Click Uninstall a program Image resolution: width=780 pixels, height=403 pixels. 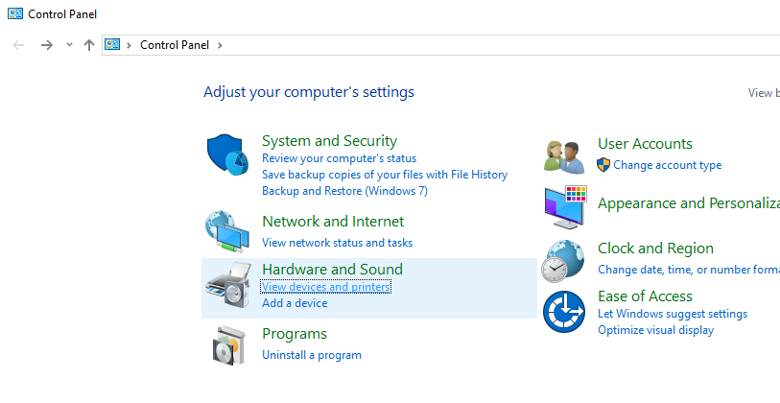tap(312, 355)
